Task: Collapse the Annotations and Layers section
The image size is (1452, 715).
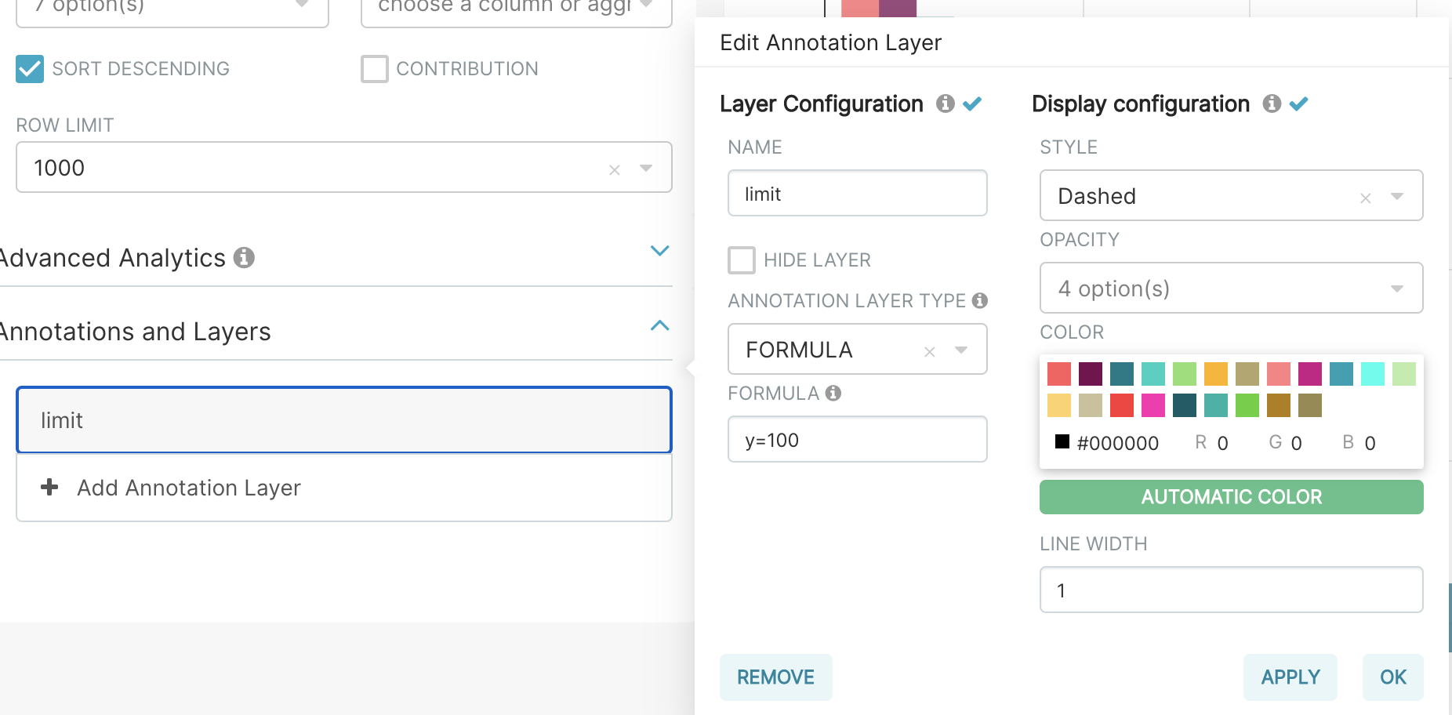Action: (659, 326)
